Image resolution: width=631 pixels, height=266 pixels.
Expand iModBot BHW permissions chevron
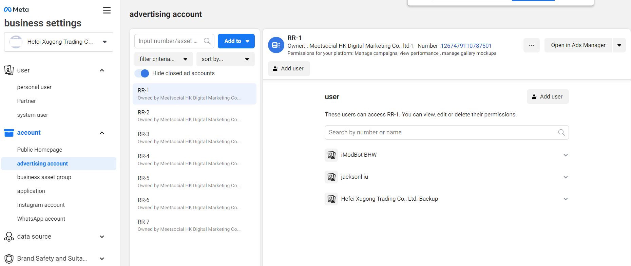coord(566,155)
